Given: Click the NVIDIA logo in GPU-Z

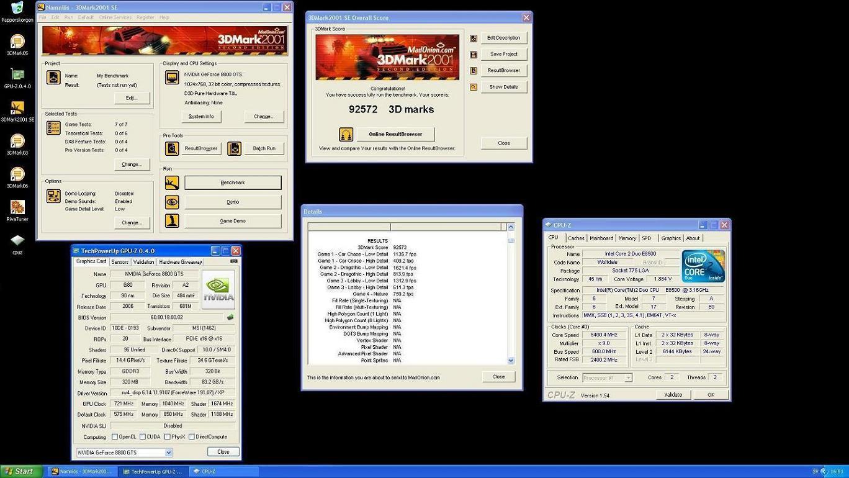Looking at the screenshot, I should tap(218, 289).
